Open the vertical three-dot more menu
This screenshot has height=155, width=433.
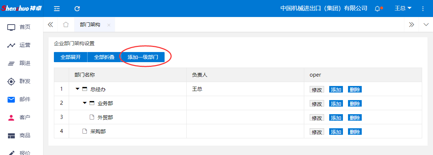(x=423, y=8)
